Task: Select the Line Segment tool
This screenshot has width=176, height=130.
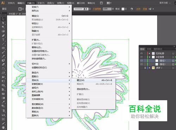Action: (3, 44)
